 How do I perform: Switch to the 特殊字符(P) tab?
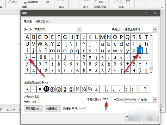[42, 22]
